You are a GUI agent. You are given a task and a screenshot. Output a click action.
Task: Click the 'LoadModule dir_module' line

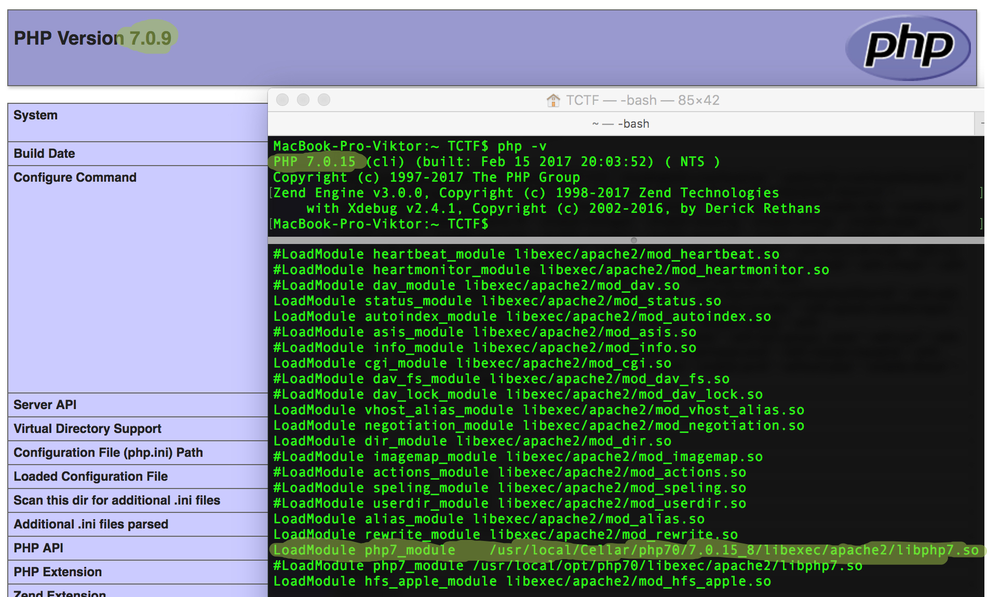472,441
